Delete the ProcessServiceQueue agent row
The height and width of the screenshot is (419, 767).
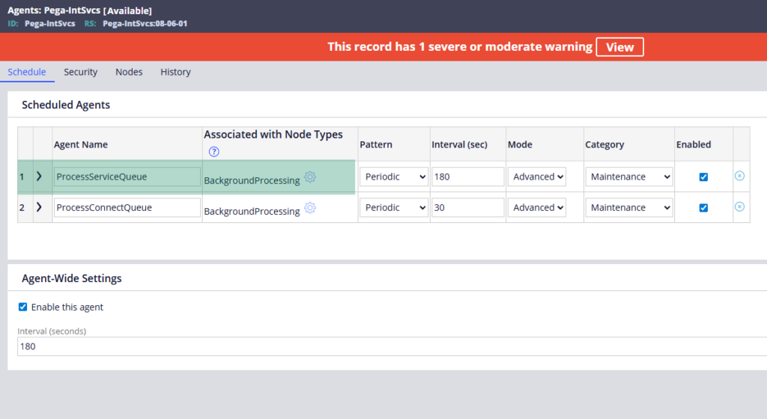739,176
